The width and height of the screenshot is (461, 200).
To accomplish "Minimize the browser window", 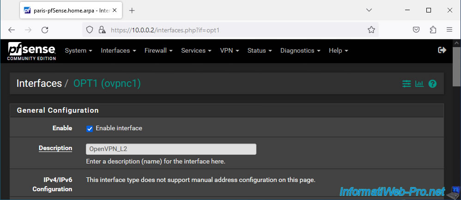I will tap(407, 10).
